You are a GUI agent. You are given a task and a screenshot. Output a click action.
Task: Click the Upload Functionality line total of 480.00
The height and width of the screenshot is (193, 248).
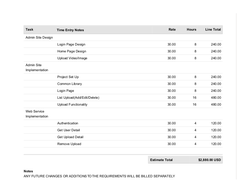coord(216,104)
